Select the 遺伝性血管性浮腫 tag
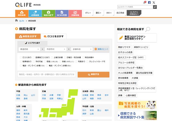 tap(144, 73)
